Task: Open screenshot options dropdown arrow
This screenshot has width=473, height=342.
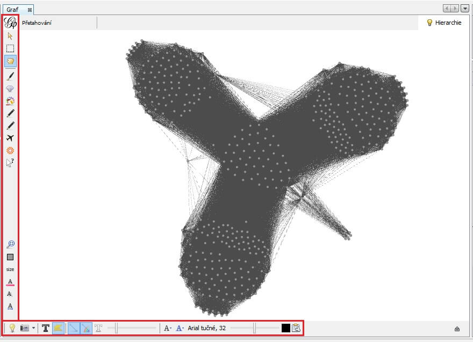Action: tap(33, 328)
